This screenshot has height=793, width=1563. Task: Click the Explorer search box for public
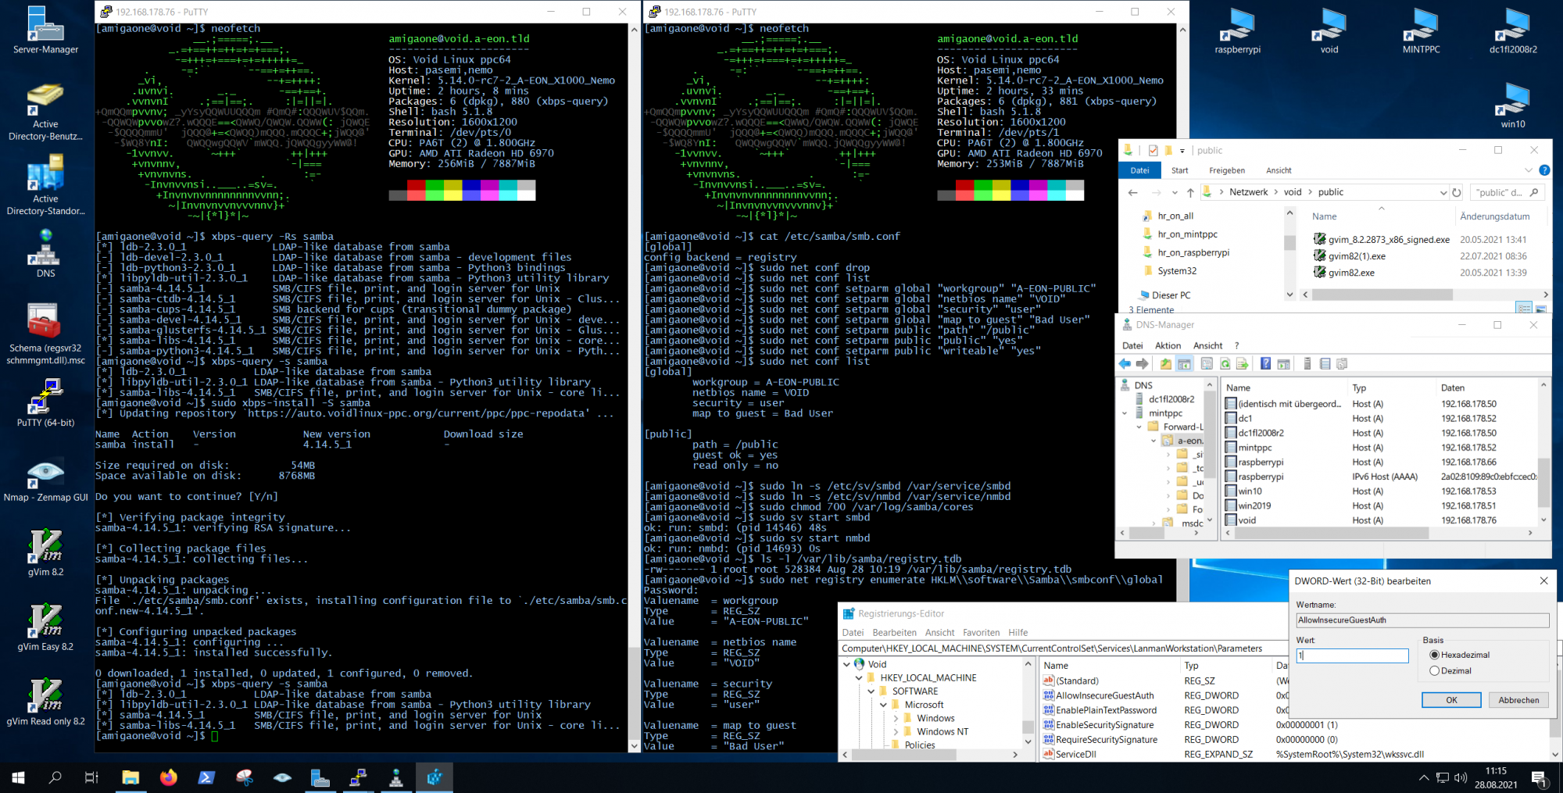pyautogui.click(x=1508, y=192)
